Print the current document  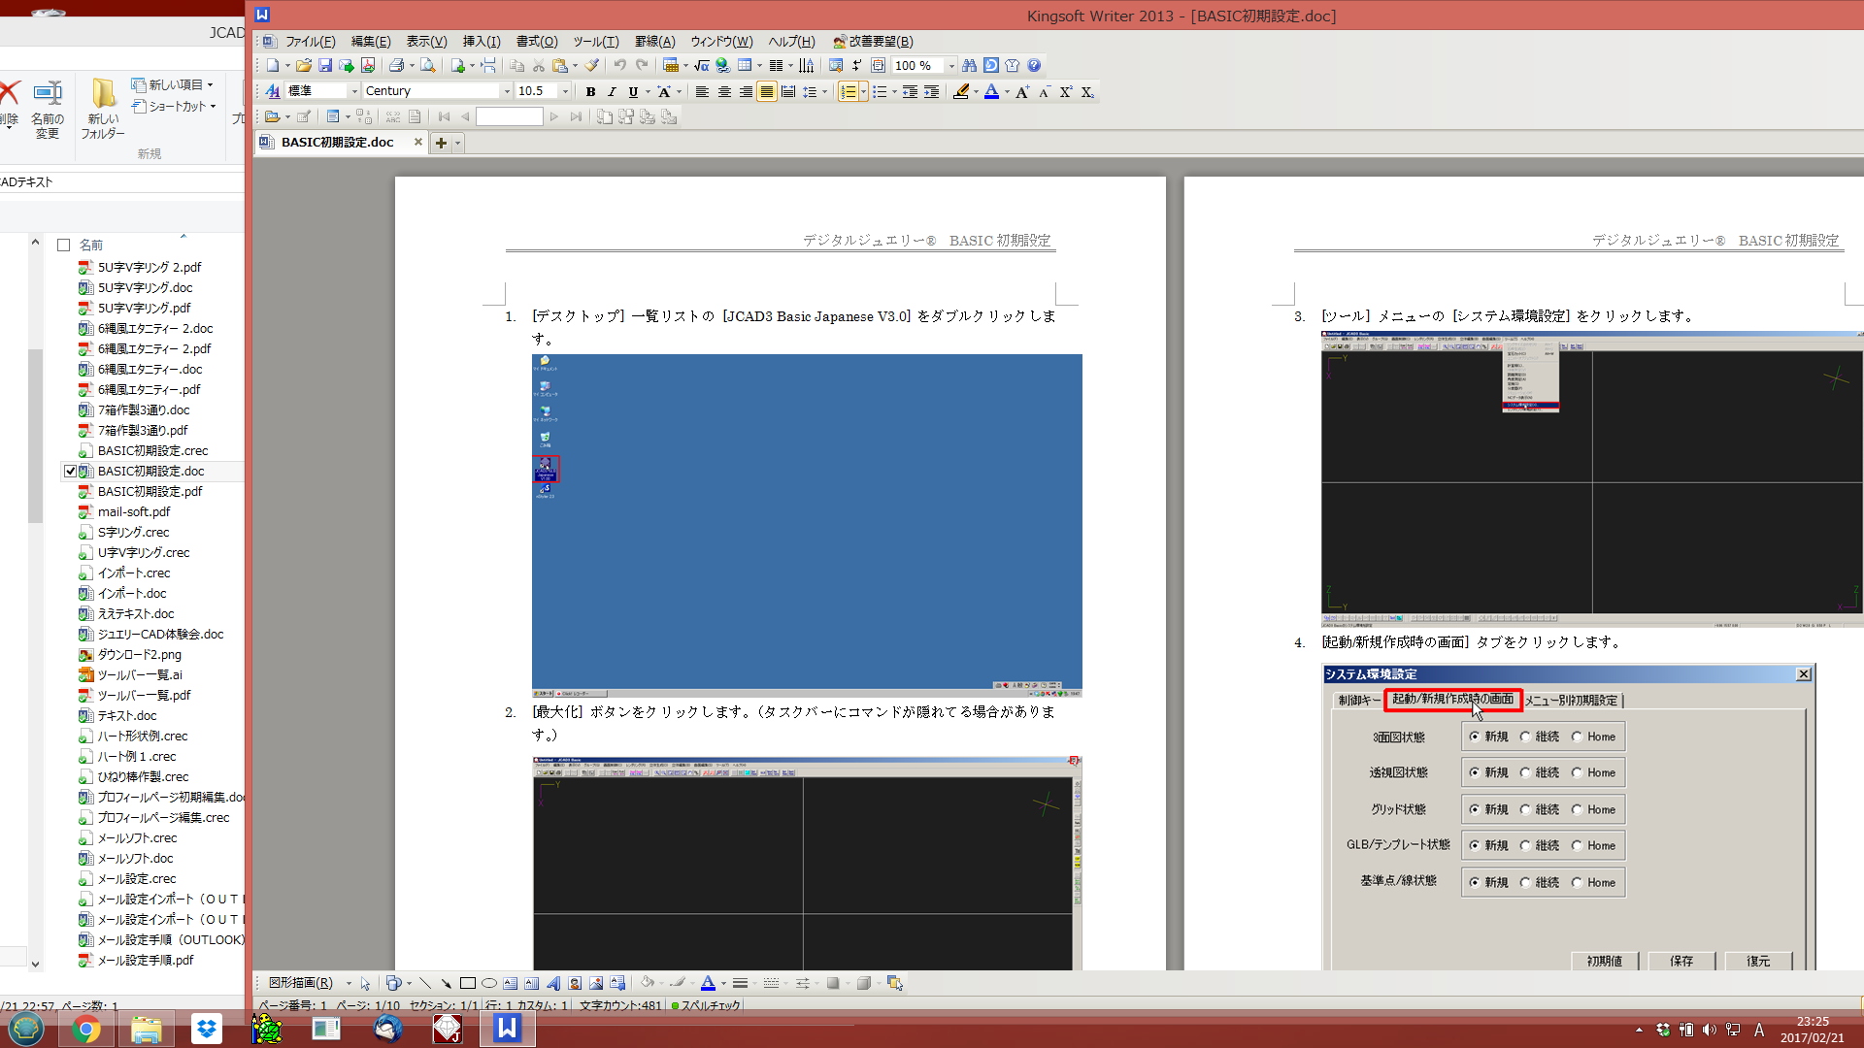[396, 66]
